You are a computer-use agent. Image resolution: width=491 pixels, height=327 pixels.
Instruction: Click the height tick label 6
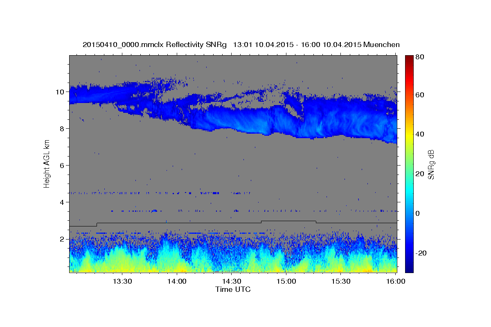point(63,166)
